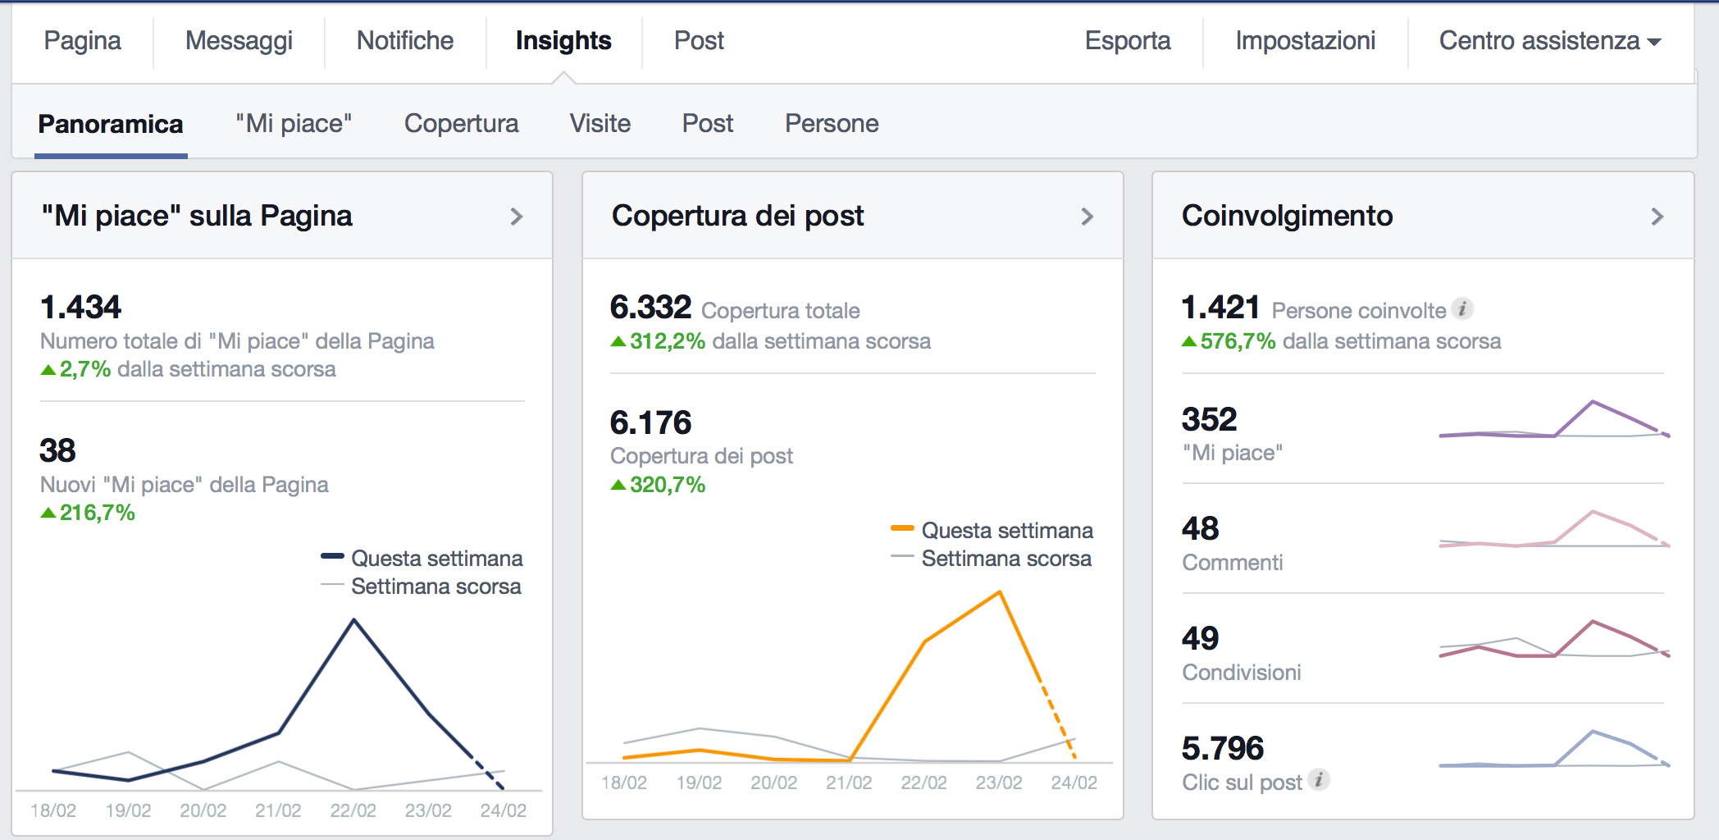
Task: Click the 6.176 Copertura dei post value
Action: point(650,423)
